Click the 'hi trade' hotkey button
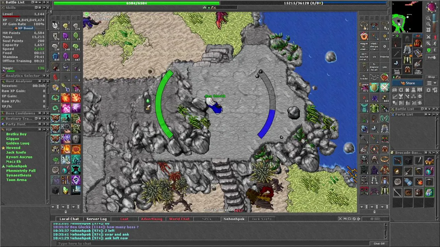Viewport: 440px width, 247px height. 364,78
